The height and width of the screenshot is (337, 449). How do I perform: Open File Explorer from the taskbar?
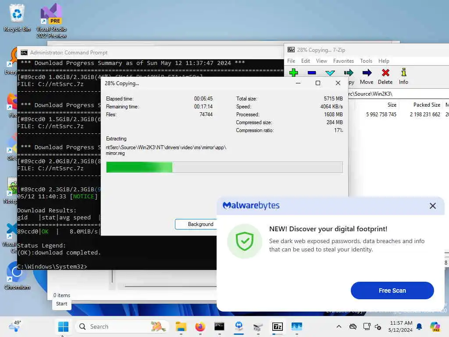(x=181, y=326)
